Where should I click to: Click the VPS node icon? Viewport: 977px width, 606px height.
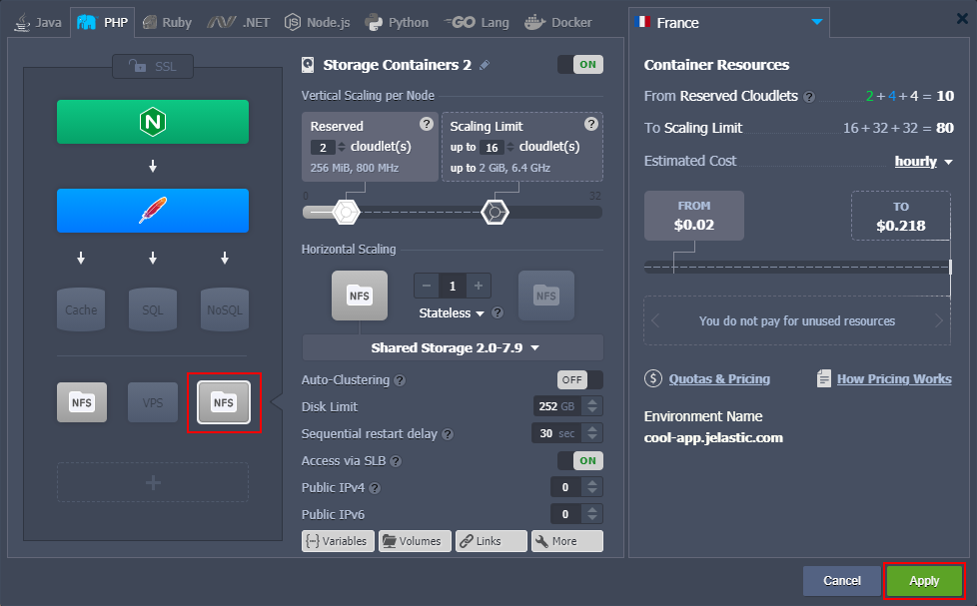click(x=152, y=402)
